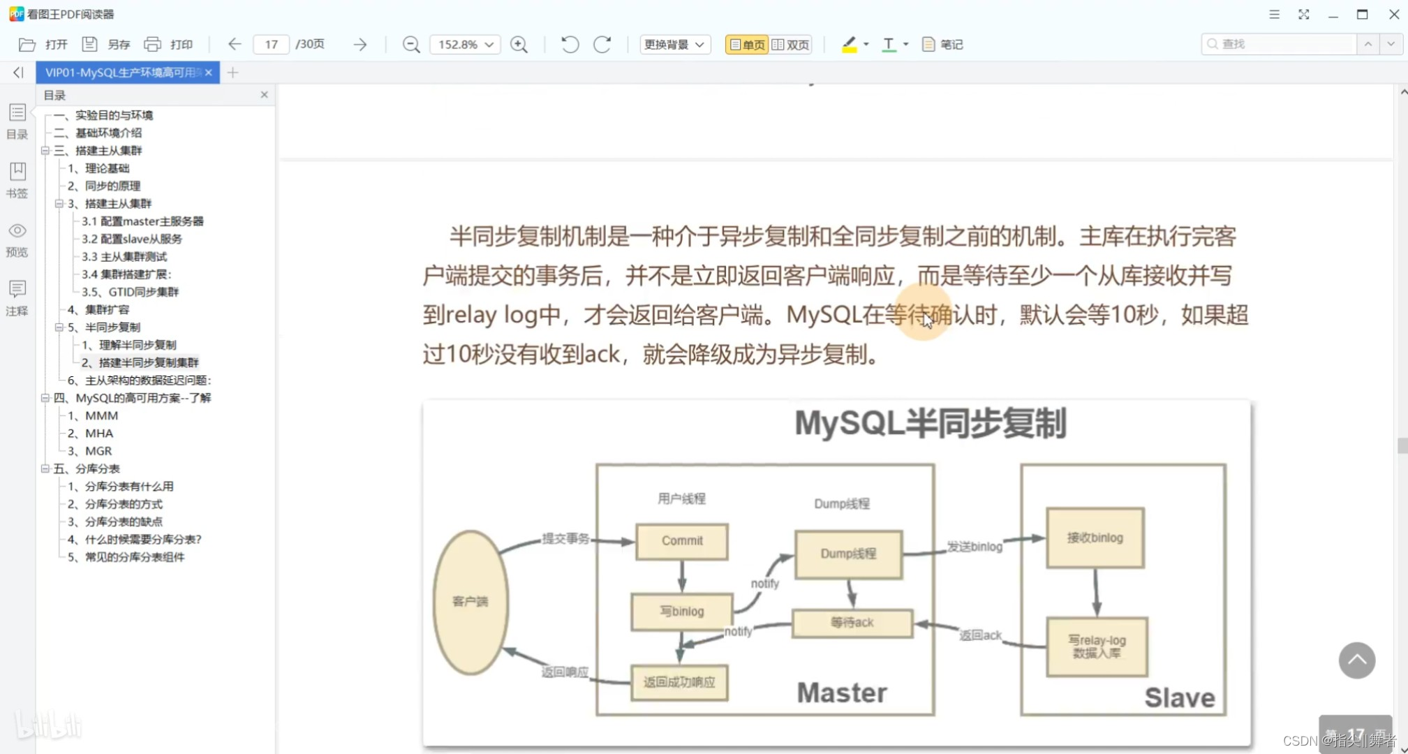1408x754 pixels.
Task: Open 2、分库分表的方式 outline entry
Action: (x=115, y=504)
